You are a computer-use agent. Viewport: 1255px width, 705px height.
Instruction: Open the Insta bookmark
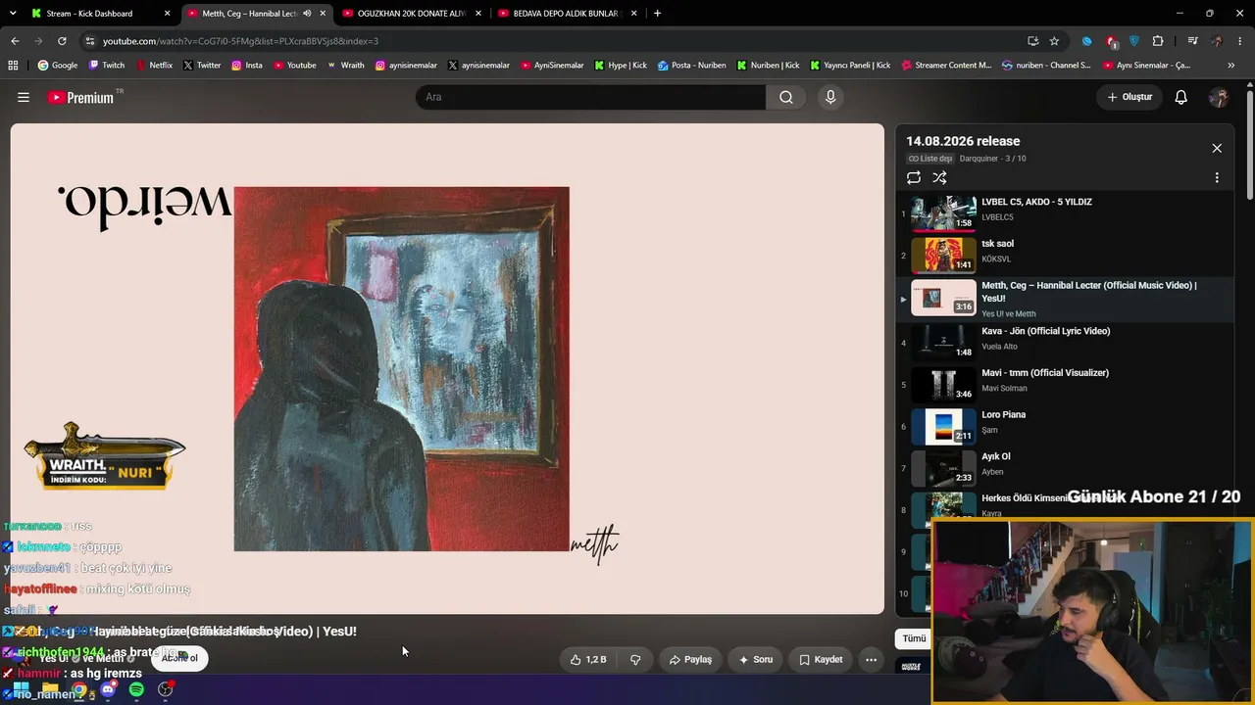[x=247, y=66]
